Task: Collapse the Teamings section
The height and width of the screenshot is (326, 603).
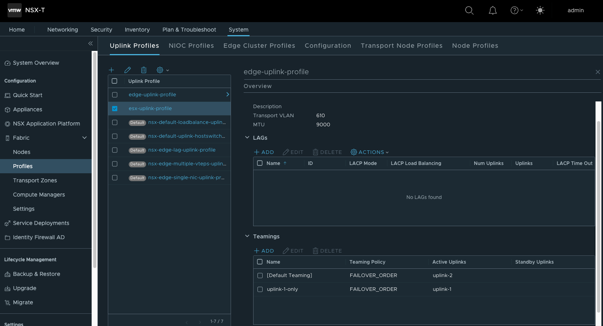Action: click(247, 236)
